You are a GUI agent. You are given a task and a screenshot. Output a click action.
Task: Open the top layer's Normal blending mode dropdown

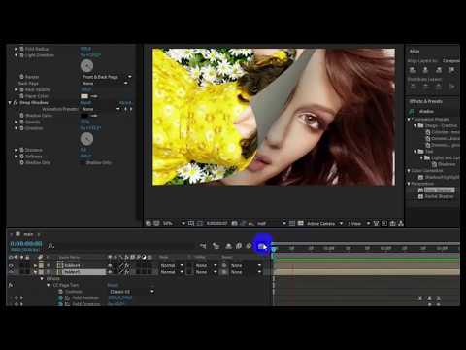pos(172,265)
